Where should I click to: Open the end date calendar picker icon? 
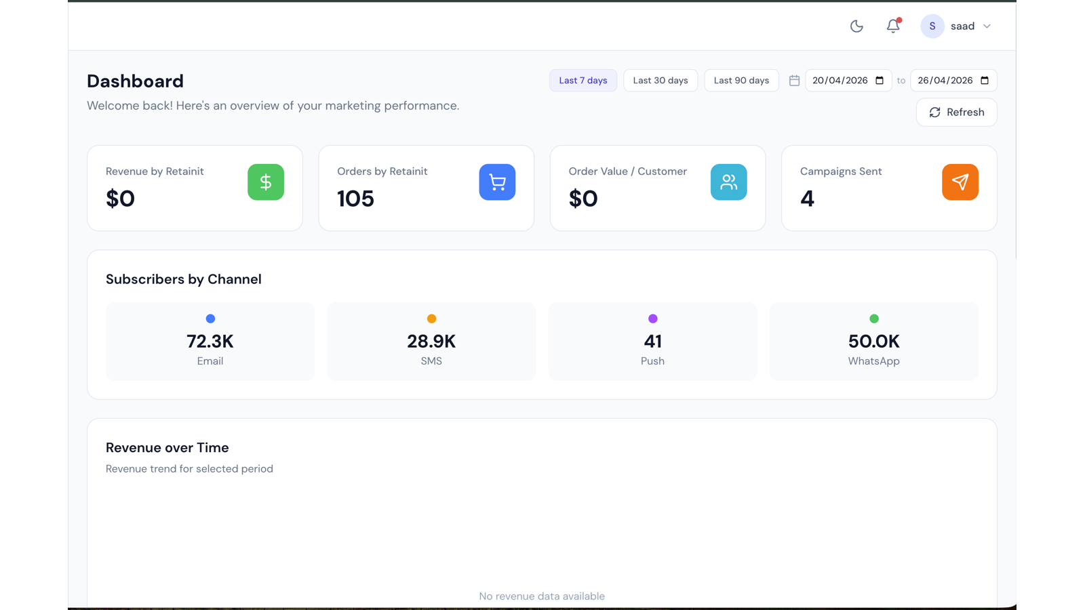[985, 80]
